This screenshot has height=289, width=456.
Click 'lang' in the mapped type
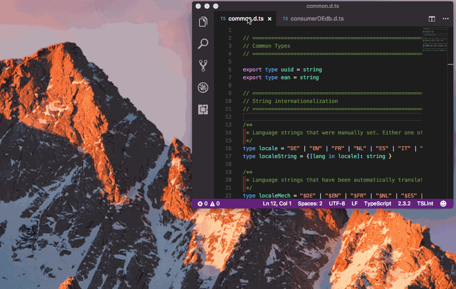(319, 156)
